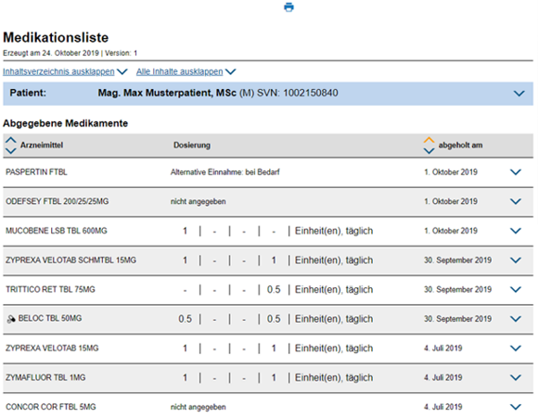Click the abgeholt am column header label
This screenshot has width=538, height=418.
(460, 146)
